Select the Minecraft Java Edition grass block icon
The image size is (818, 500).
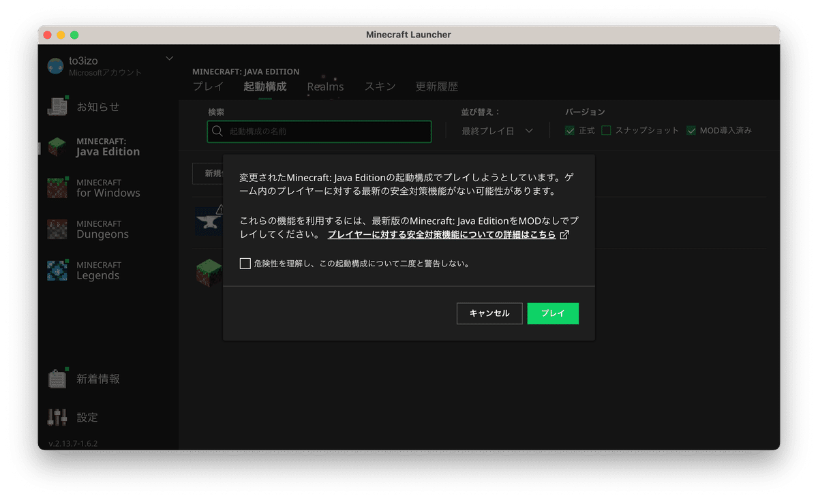point(57,147)
